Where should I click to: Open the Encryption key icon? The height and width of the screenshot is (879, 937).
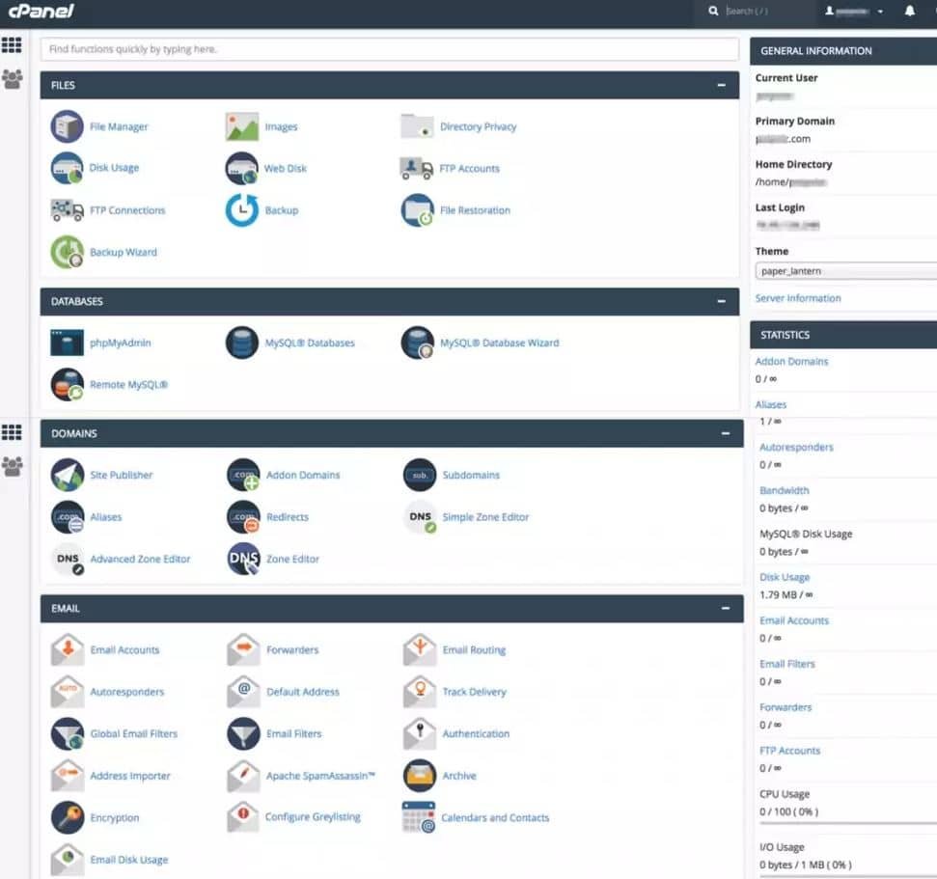tap(67, 817)
